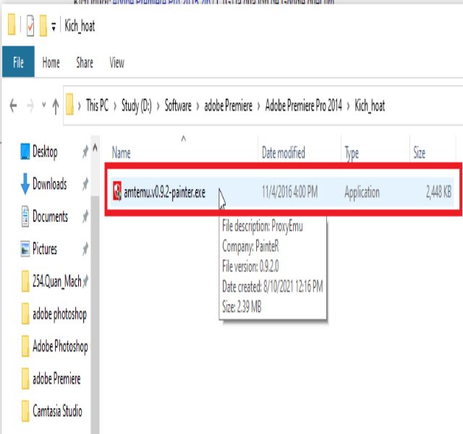
Task: Click the pin icon beside Downloads
Action: pos(85,184)
